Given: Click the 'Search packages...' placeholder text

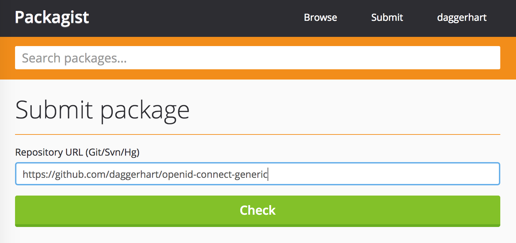Looking at the screenshot, I should [x=74, y=58].
